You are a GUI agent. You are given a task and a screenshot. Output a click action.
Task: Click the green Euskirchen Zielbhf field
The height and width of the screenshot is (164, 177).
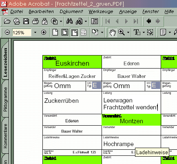coord(72,62)
